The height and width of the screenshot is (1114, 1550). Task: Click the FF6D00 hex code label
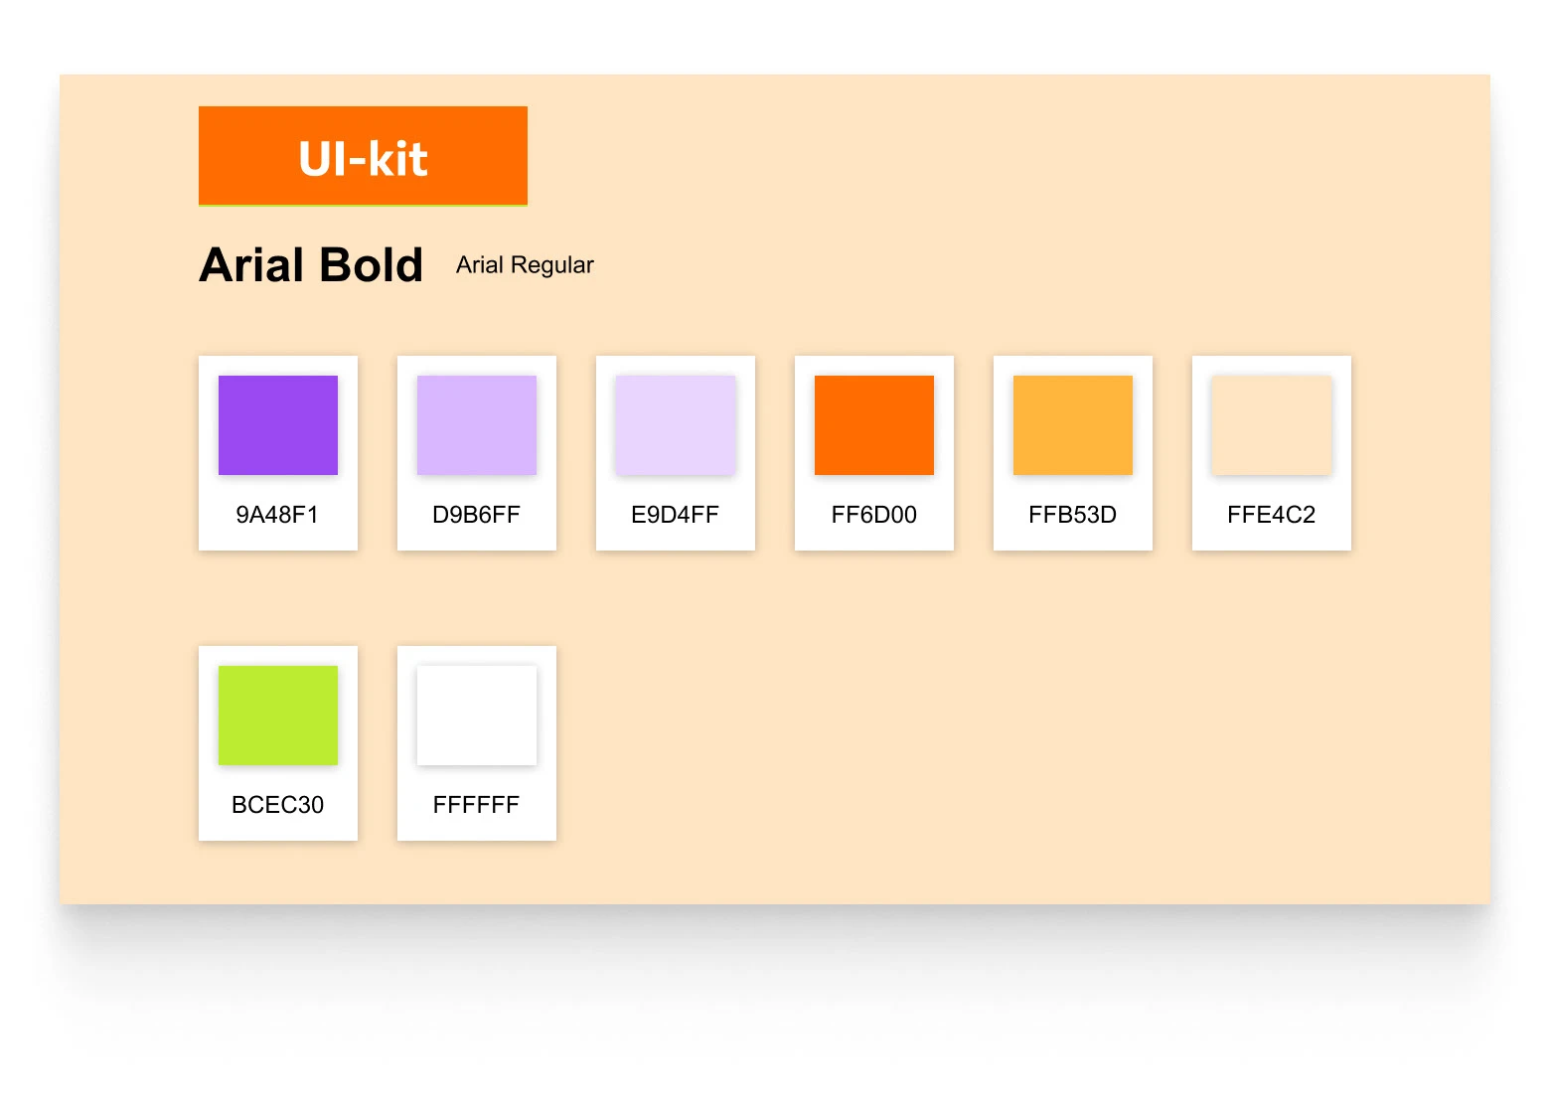(x=873, y=515)
